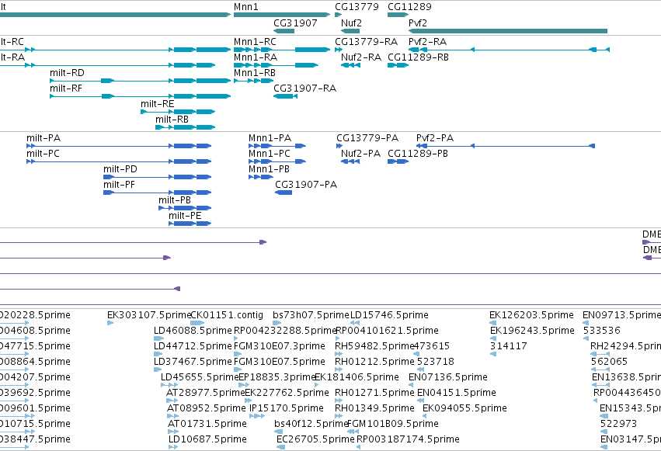Select the CG13779-RA transcript label
The height and width of the screenshot is (451, 661).
click(367, 42)
